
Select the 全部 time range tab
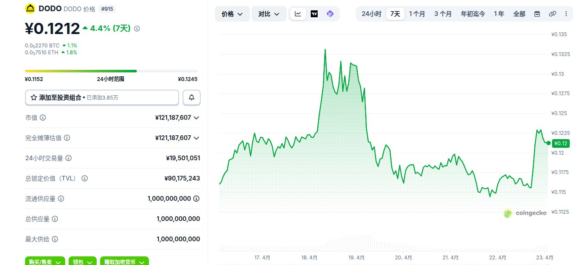pyautogui.click(x=519, y=14)
